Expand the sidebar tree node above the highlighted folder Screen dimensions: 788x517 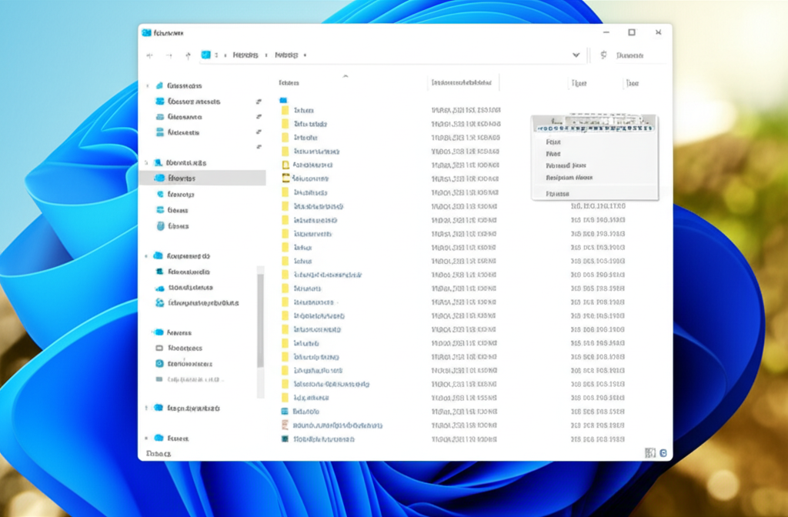click(146, 163)
